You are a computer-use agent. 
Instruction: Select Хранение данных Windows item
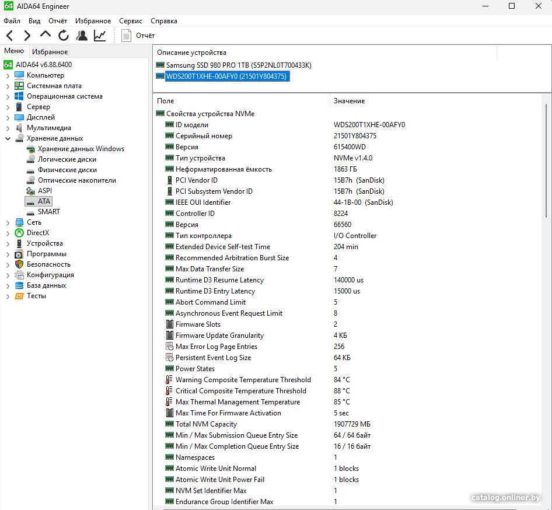[x=81, y=149]
